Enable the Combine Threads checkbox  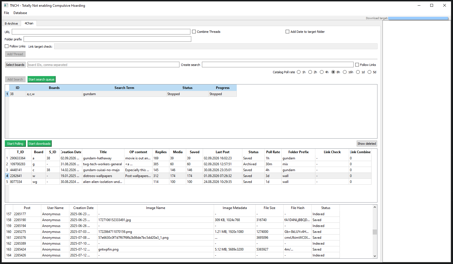[194, 32]
